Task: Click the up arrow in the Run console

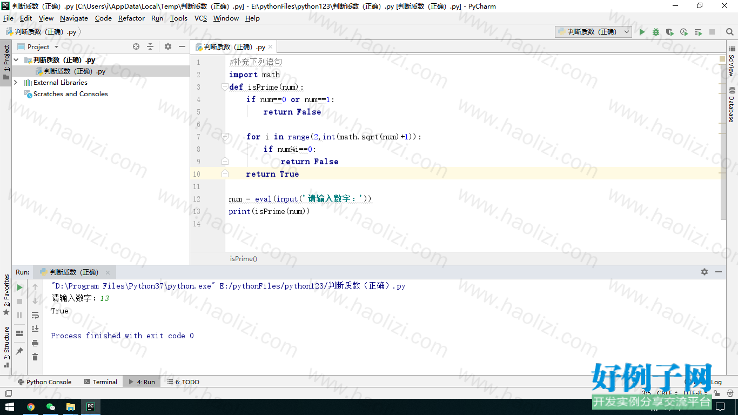Action: point(35,287)
